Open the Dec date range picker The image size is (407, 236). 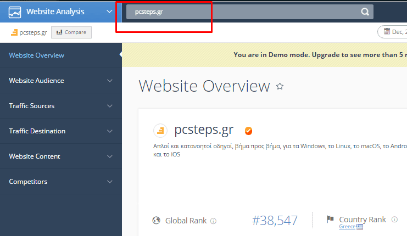click(x=393, y=32)
